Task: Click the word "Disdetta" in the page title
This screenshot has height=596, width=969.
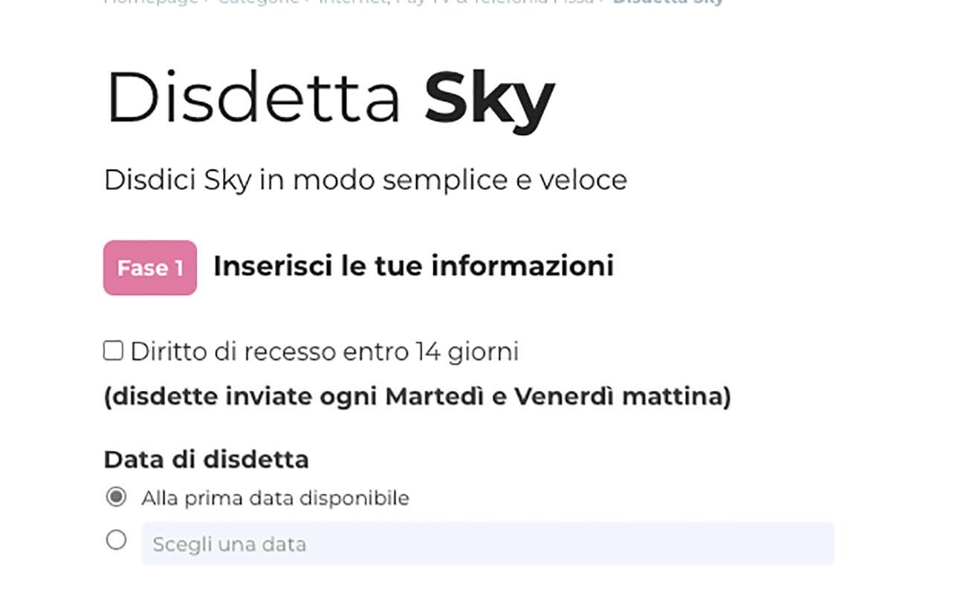Action: (x=253, y=98)
